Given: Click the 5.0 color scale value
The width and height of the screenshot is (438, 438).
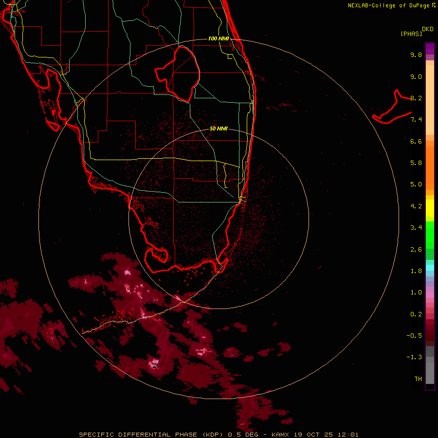Looking at the screenshot, I should click(416, 184).
